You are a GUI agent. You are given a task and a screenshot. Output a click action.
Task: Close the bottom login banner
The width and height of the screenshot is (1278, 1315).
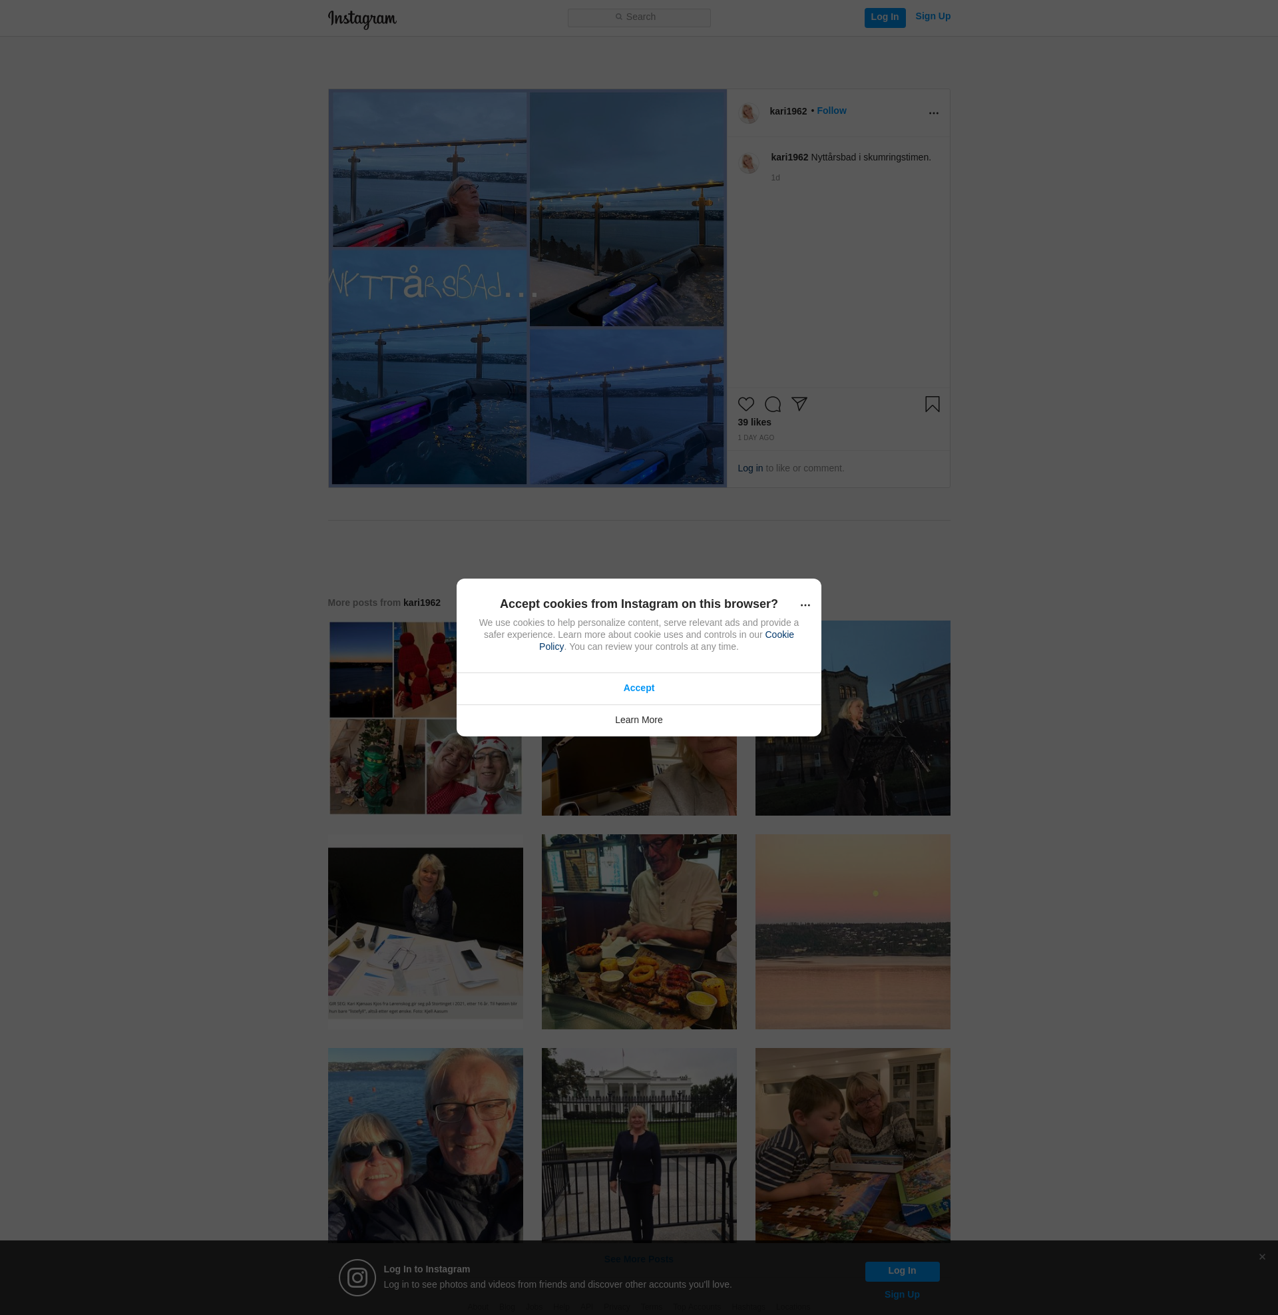click(1262, 1257)
